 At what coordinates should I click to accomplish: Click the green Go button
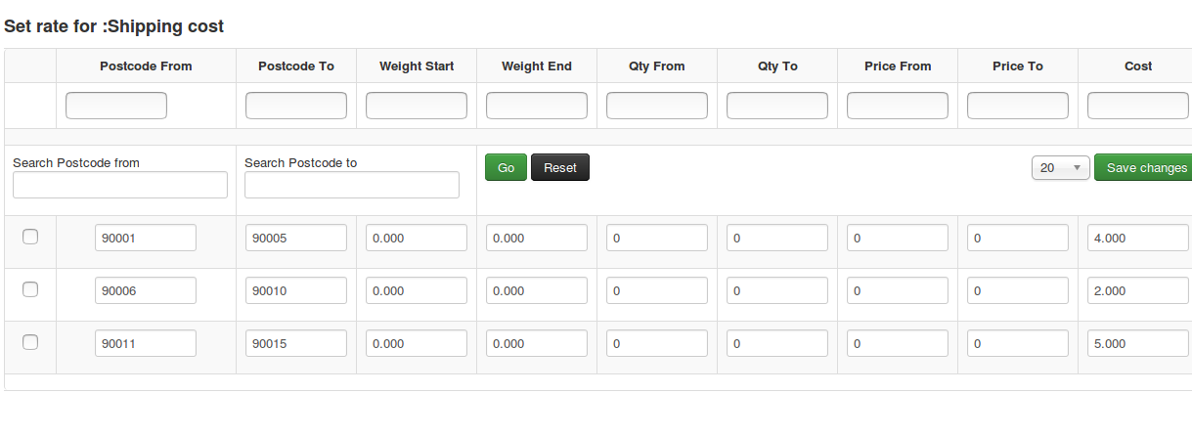pos(506,168)
